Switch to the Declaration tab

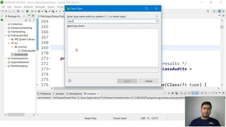click(x=74, y=93)
